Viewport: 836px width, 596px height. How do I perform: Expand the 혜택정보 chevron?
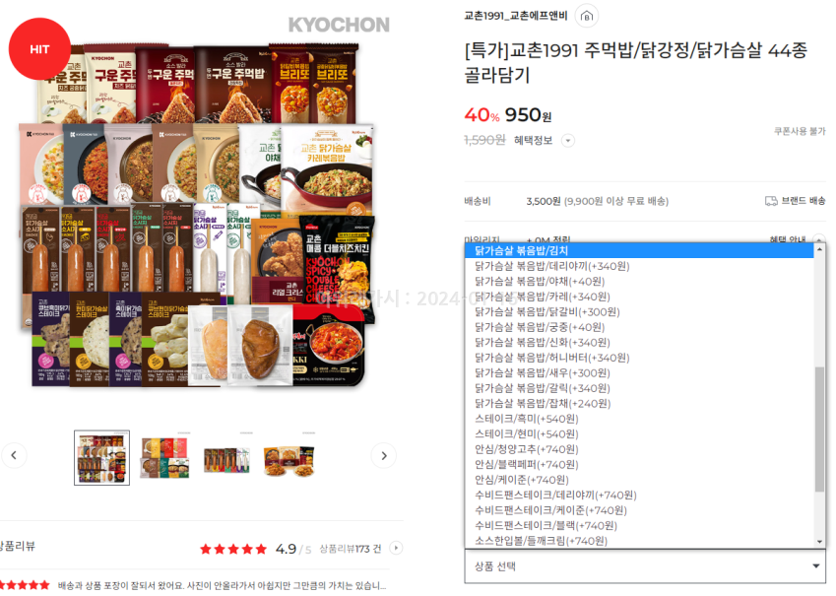568,141
